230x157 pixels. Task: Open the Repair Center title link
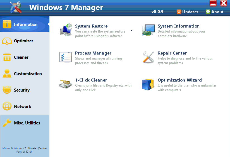coord(172,53)
